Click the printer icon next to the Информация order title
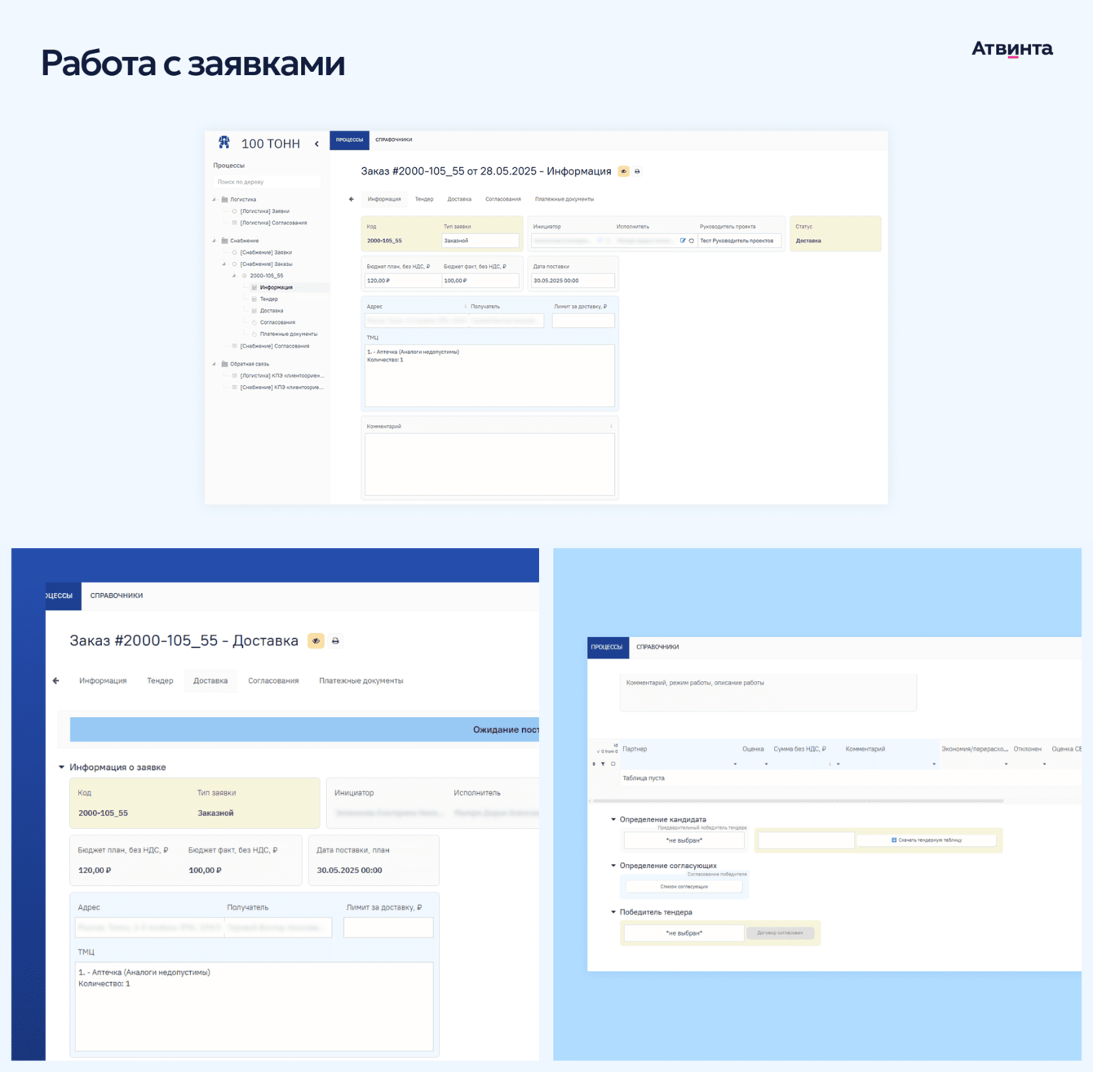This screenshot has height=1072, width=1093. pos(637,171)
